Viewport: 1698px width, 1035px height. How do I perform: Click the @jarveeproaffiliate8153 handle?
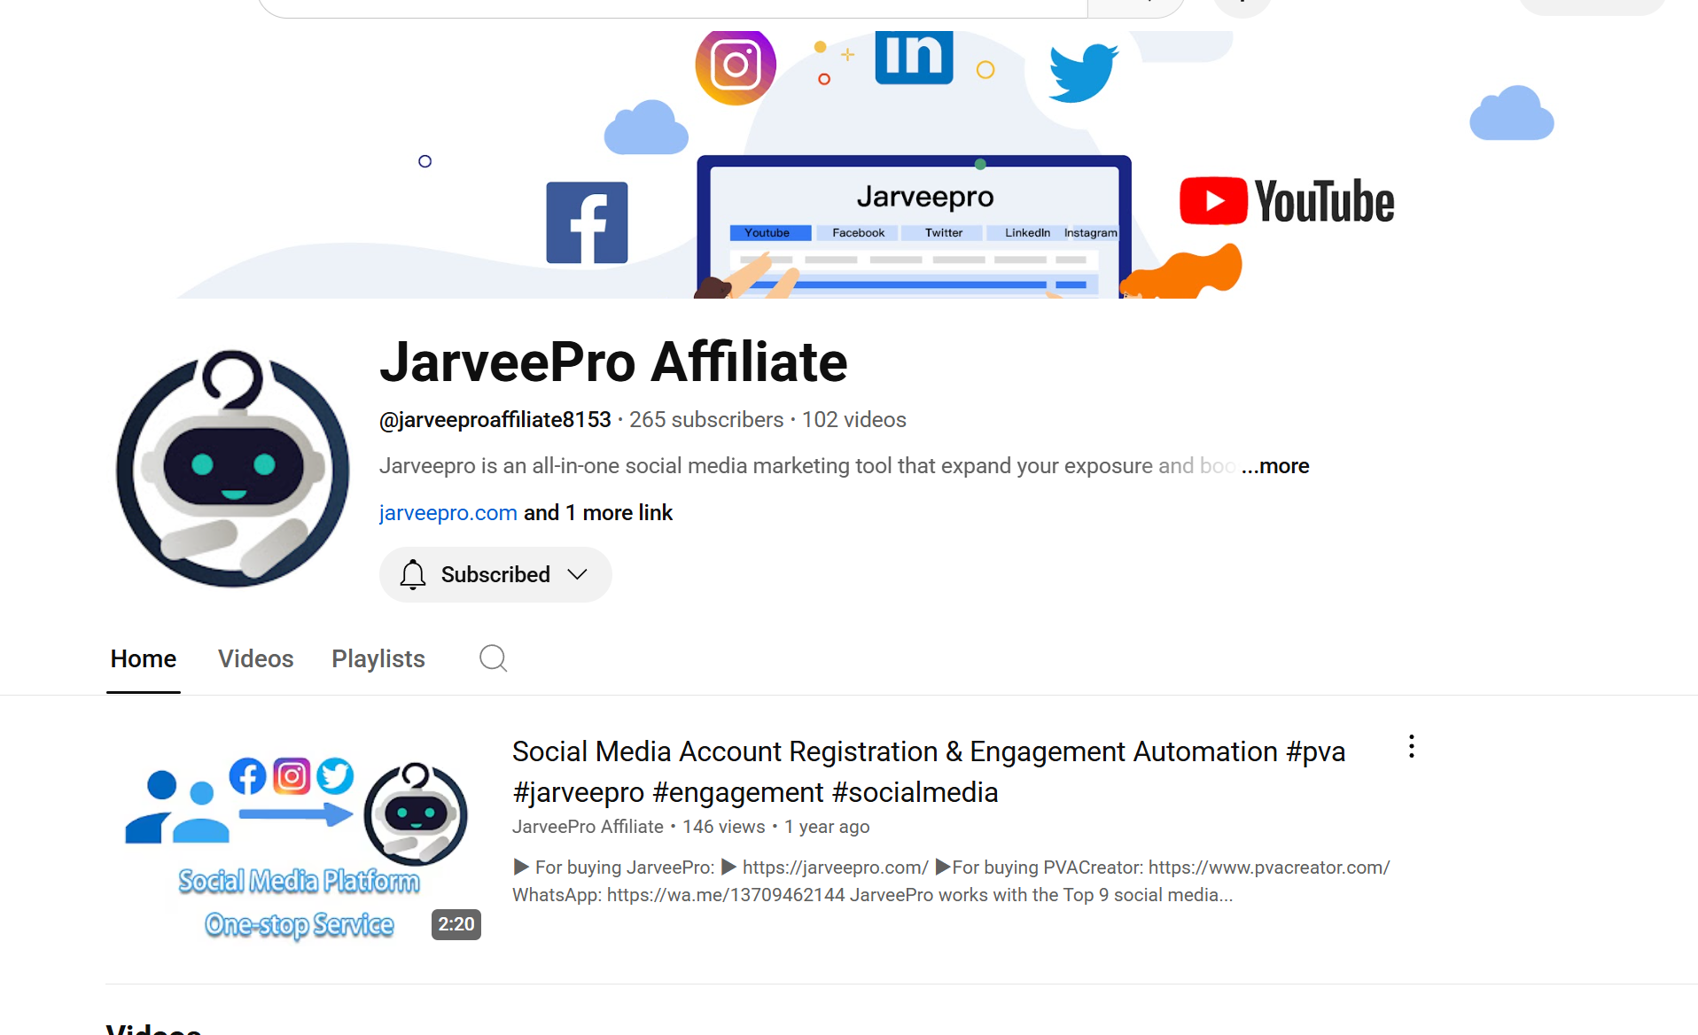[x=495, y=419]
